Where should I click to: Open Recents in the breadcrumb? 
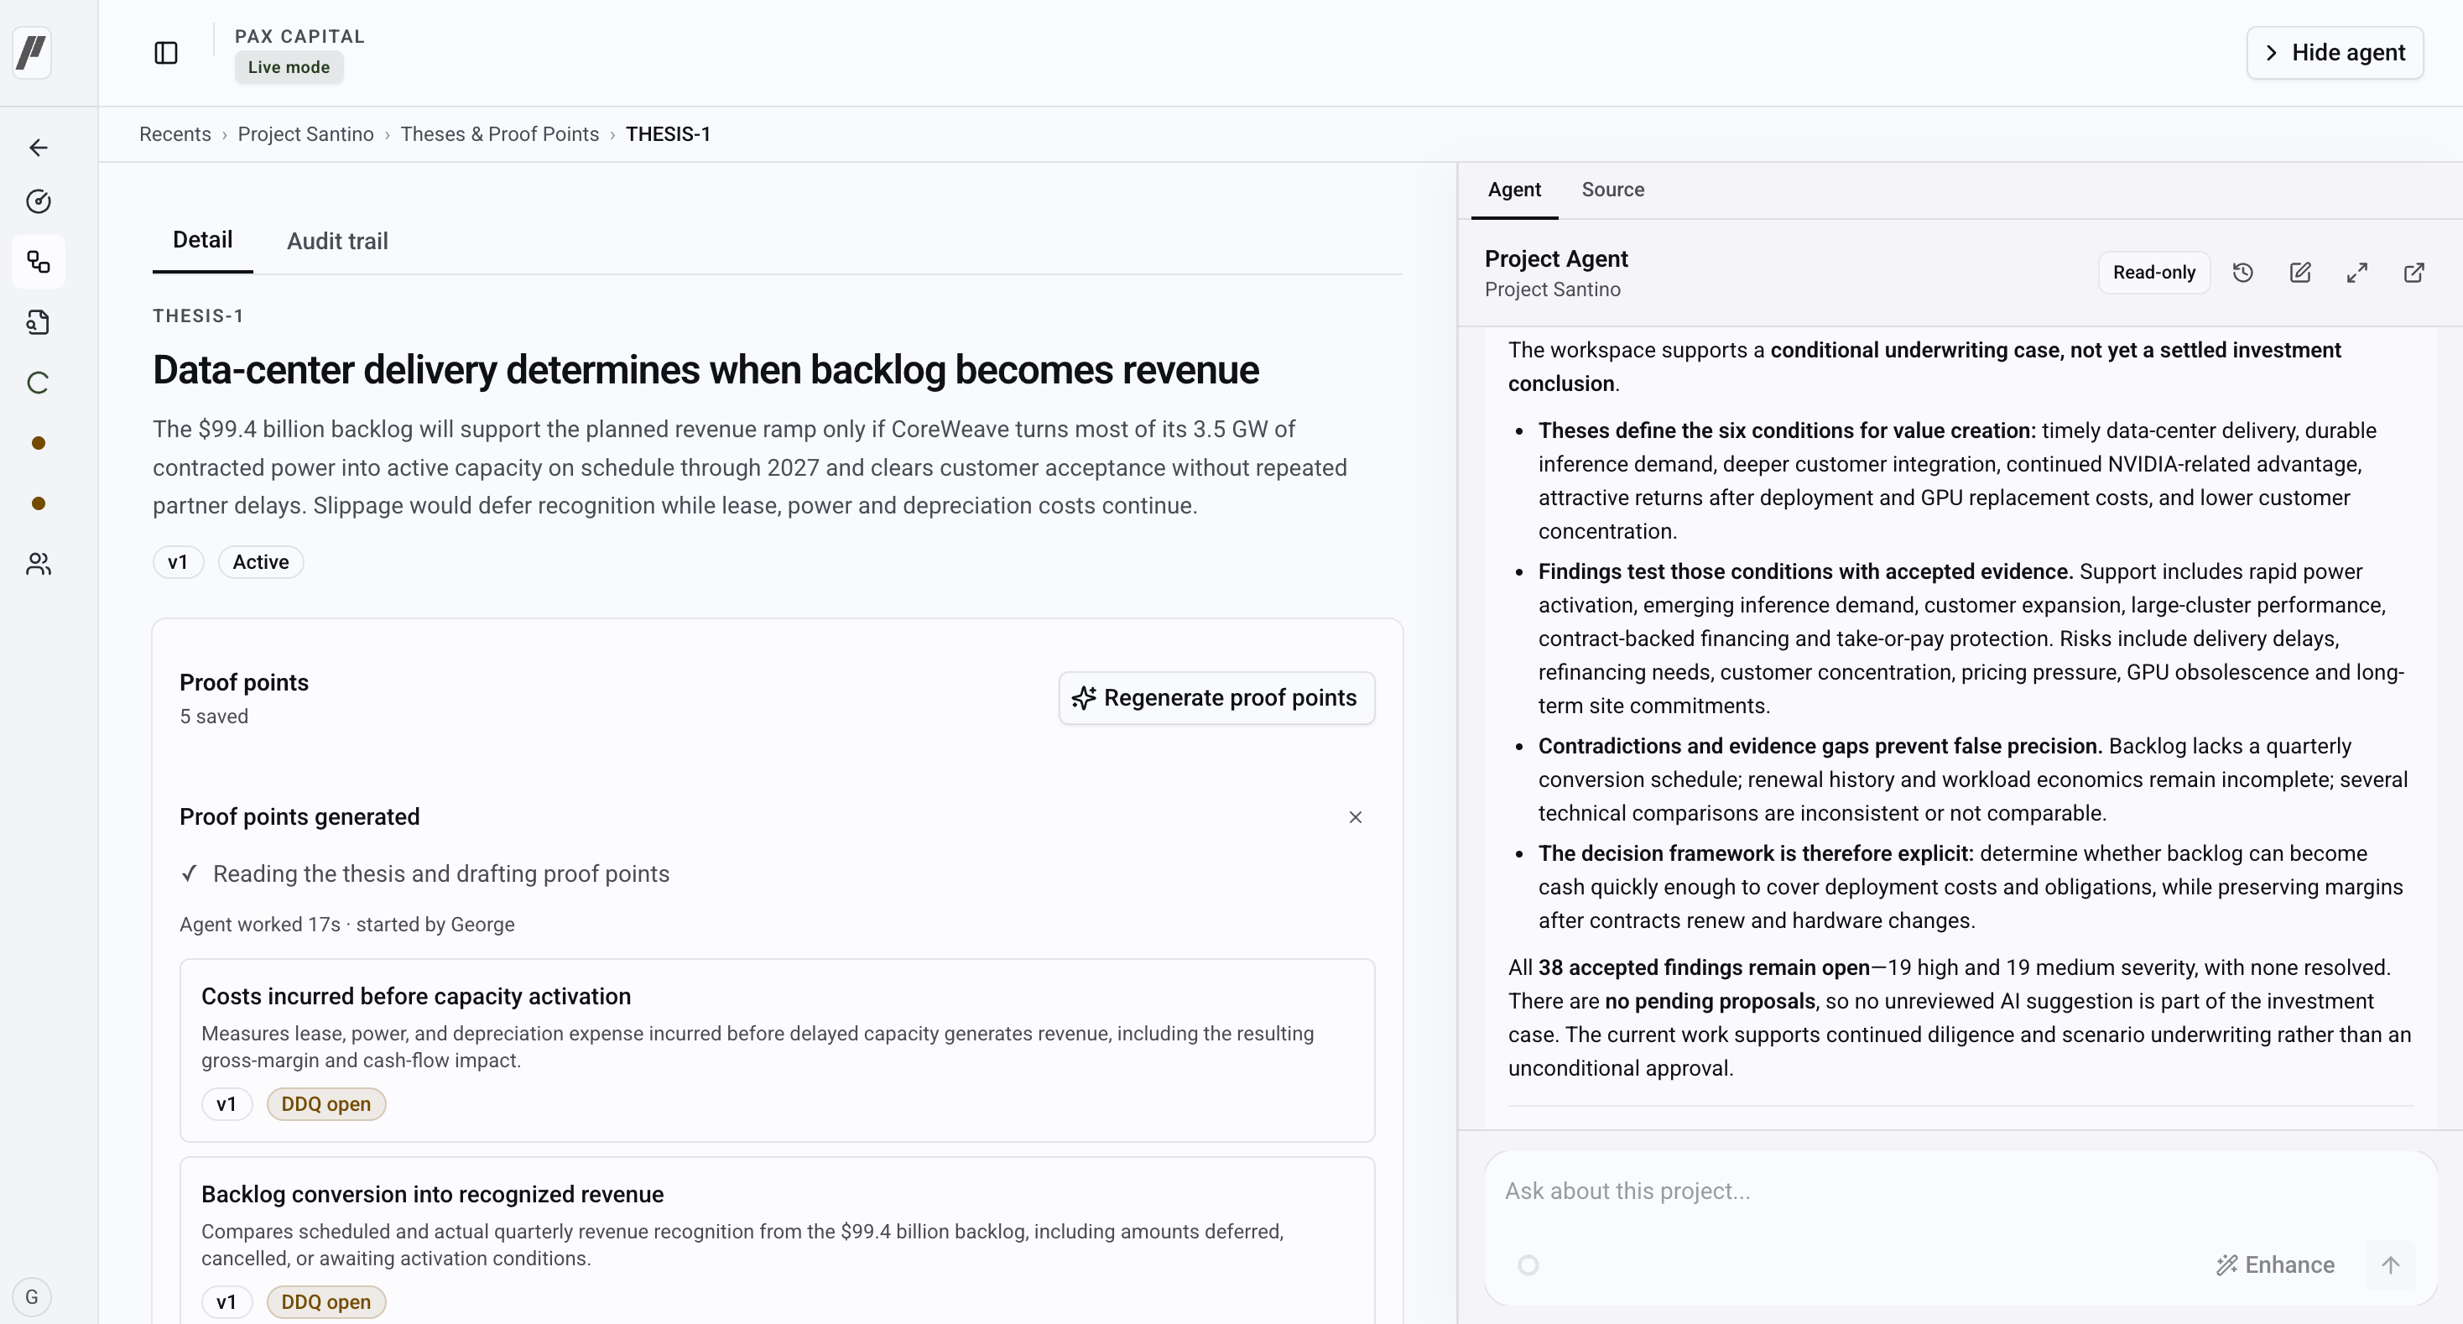175,134
